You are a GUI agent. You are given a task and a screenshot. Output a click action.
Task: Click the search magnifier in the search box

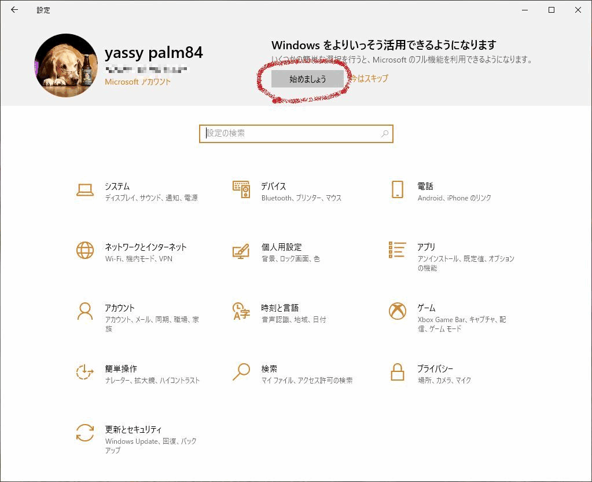coord(385,133)
